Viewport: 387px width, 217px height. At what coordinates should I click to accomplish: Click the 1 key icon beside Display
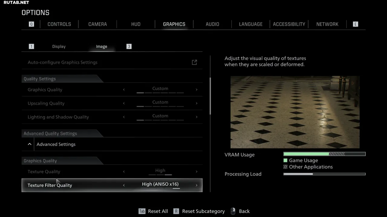[x=31, y=46]
